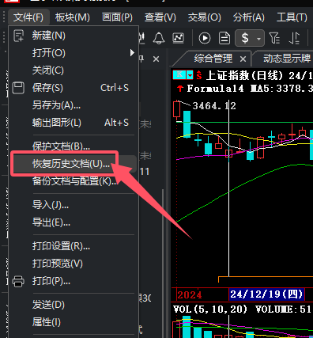Click the printer icon beside 打印
The width and height of the screenshot is (313, 338).
[18, 281]
